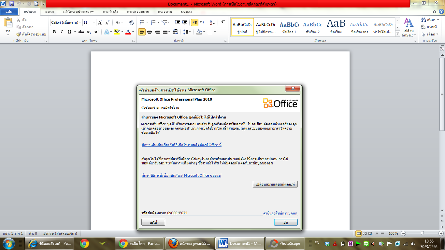Click the Borders icon in paragraph group

[210, 32]
